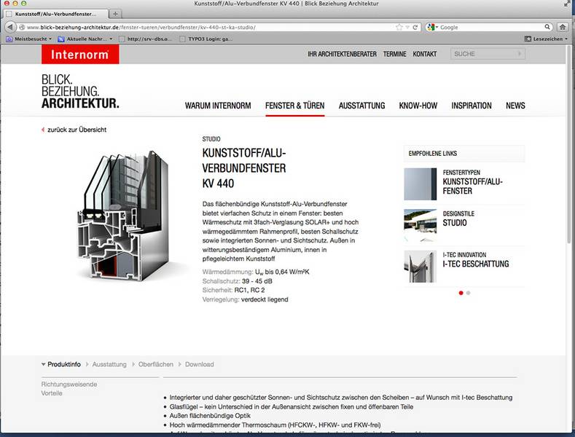This screenshot has height=437, width=575.
Task: Click the Suche search field
Action: 488,54
